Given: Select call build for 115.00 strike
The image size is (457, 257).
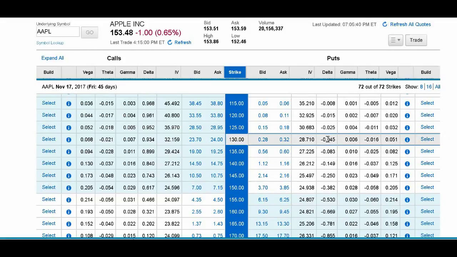Looking at the screenshot, I should [x=49, y=103].
